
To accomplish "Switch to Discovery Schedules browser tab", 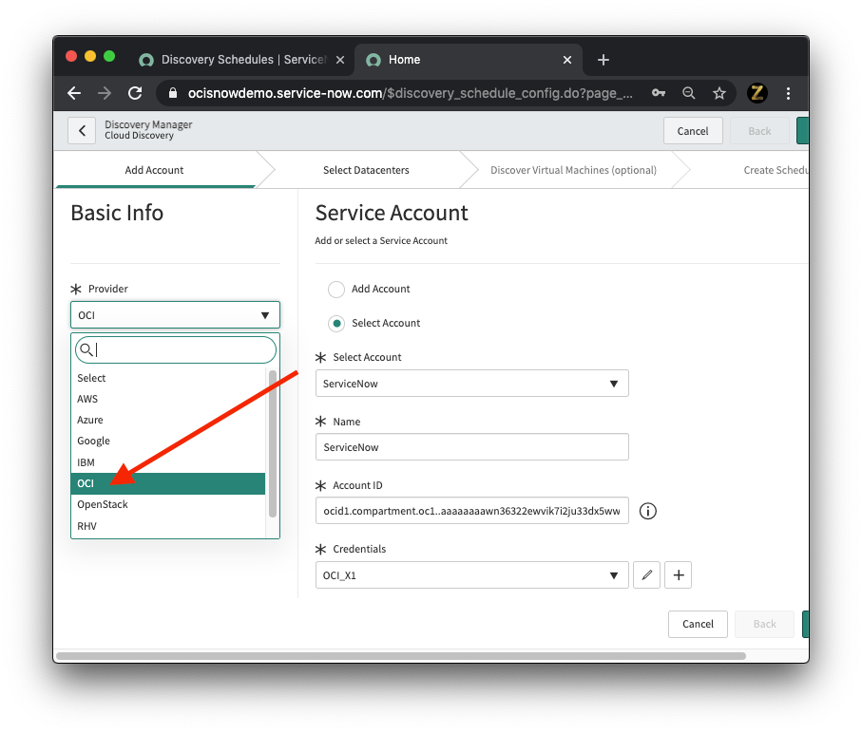I will pos(242,60).
